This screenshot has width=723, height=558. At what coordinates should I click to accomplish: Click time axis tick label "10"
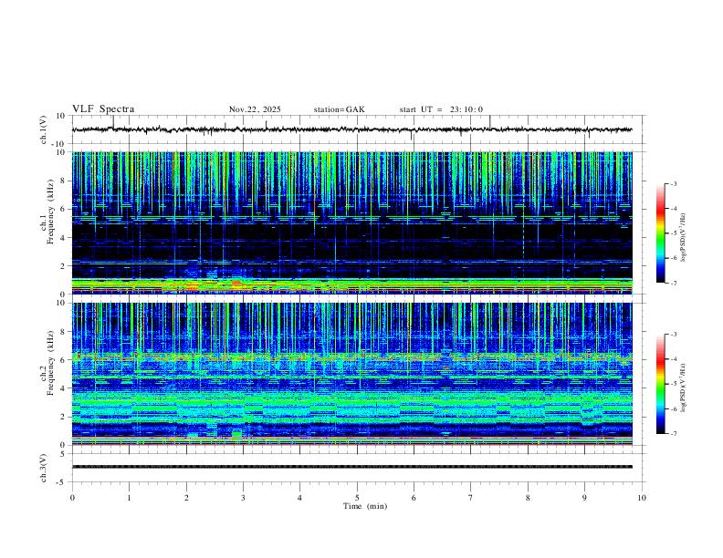[x=642, y=498]
